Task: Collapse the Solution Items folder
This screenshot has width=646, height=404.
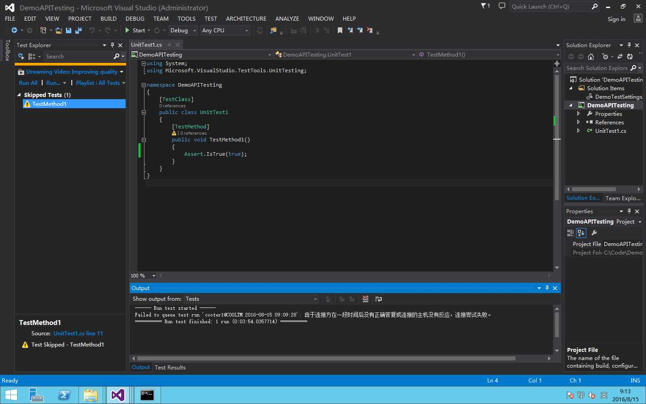Action: tap(571, 88)
